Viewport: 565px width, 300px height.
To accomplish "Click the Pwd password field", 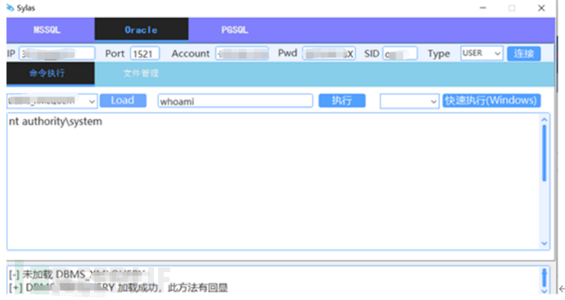I will click(329, 54).
